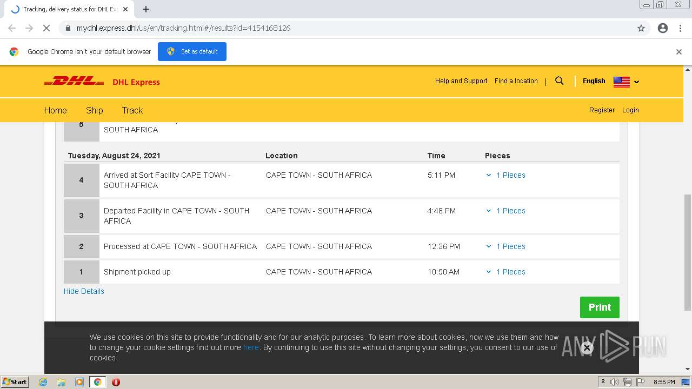The image size is (692, 389).
Task: Open the language dropdown chevron
Action: (x=636, y=82)
